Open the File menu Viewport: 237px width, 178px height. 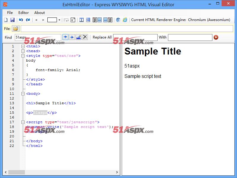point(10,13)
